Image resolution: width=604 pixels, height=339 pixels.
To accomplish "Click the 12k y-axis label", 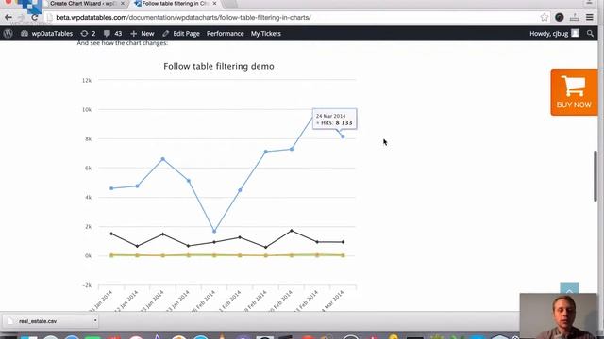I will 87,80.
